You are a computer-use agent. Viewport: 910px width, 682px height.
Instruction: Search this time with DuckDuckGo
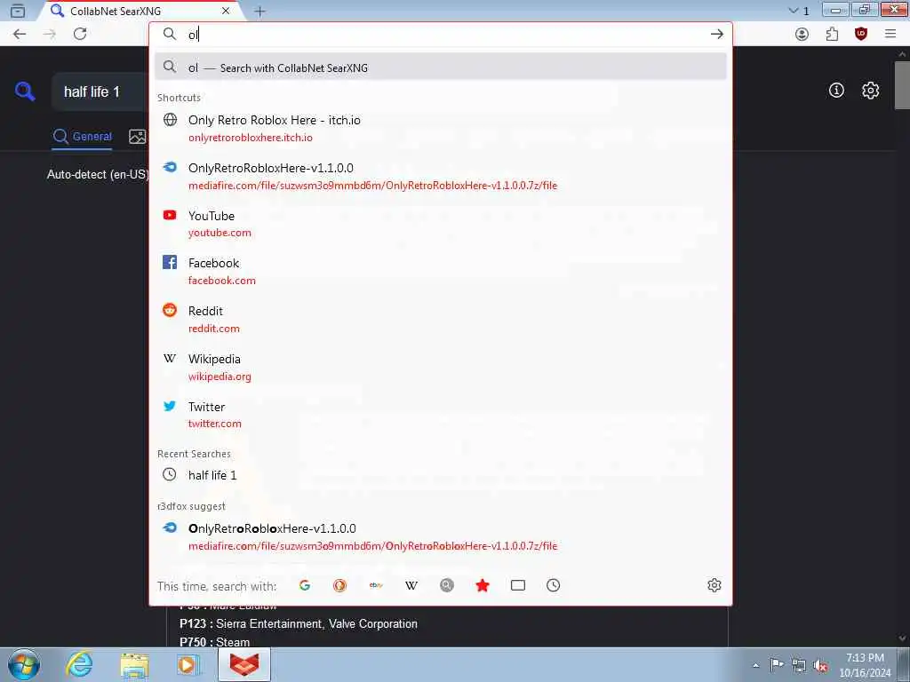[340, 586]
